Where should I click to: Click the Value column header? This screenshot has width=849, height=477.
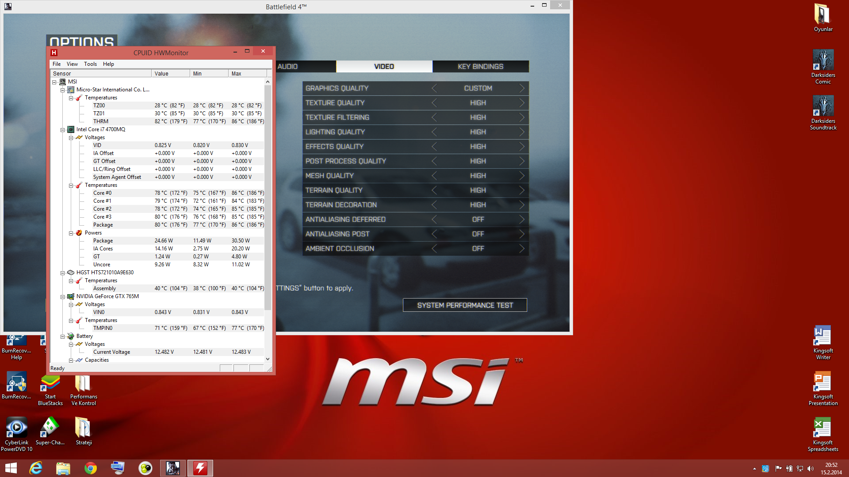(171, 73)
